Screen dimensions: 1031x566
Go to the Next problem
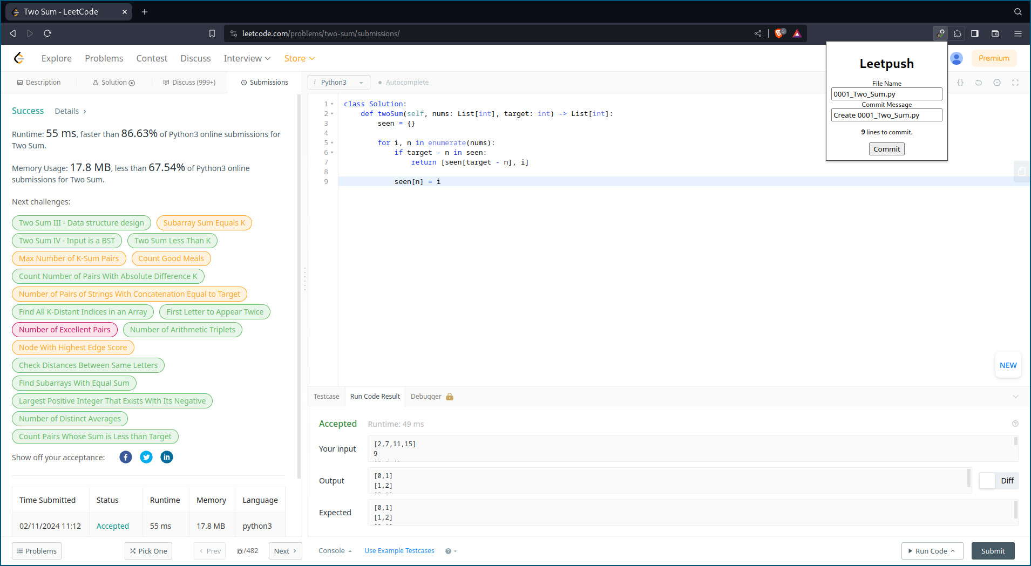(x=285, y=551)
